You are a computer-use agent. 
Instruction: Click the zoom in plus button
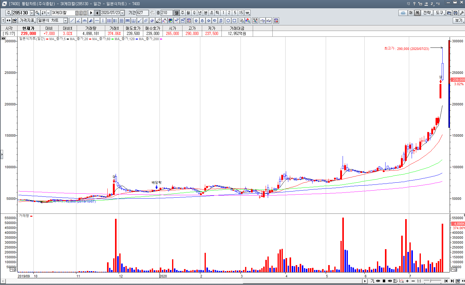(407, 281)
